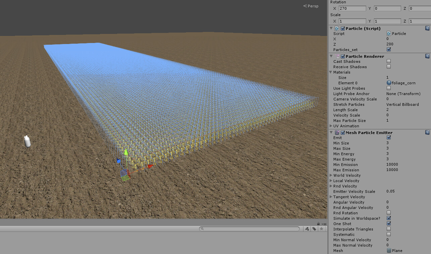
Task: Uncheck the One Shot checkbox
Action: point(388,223)
